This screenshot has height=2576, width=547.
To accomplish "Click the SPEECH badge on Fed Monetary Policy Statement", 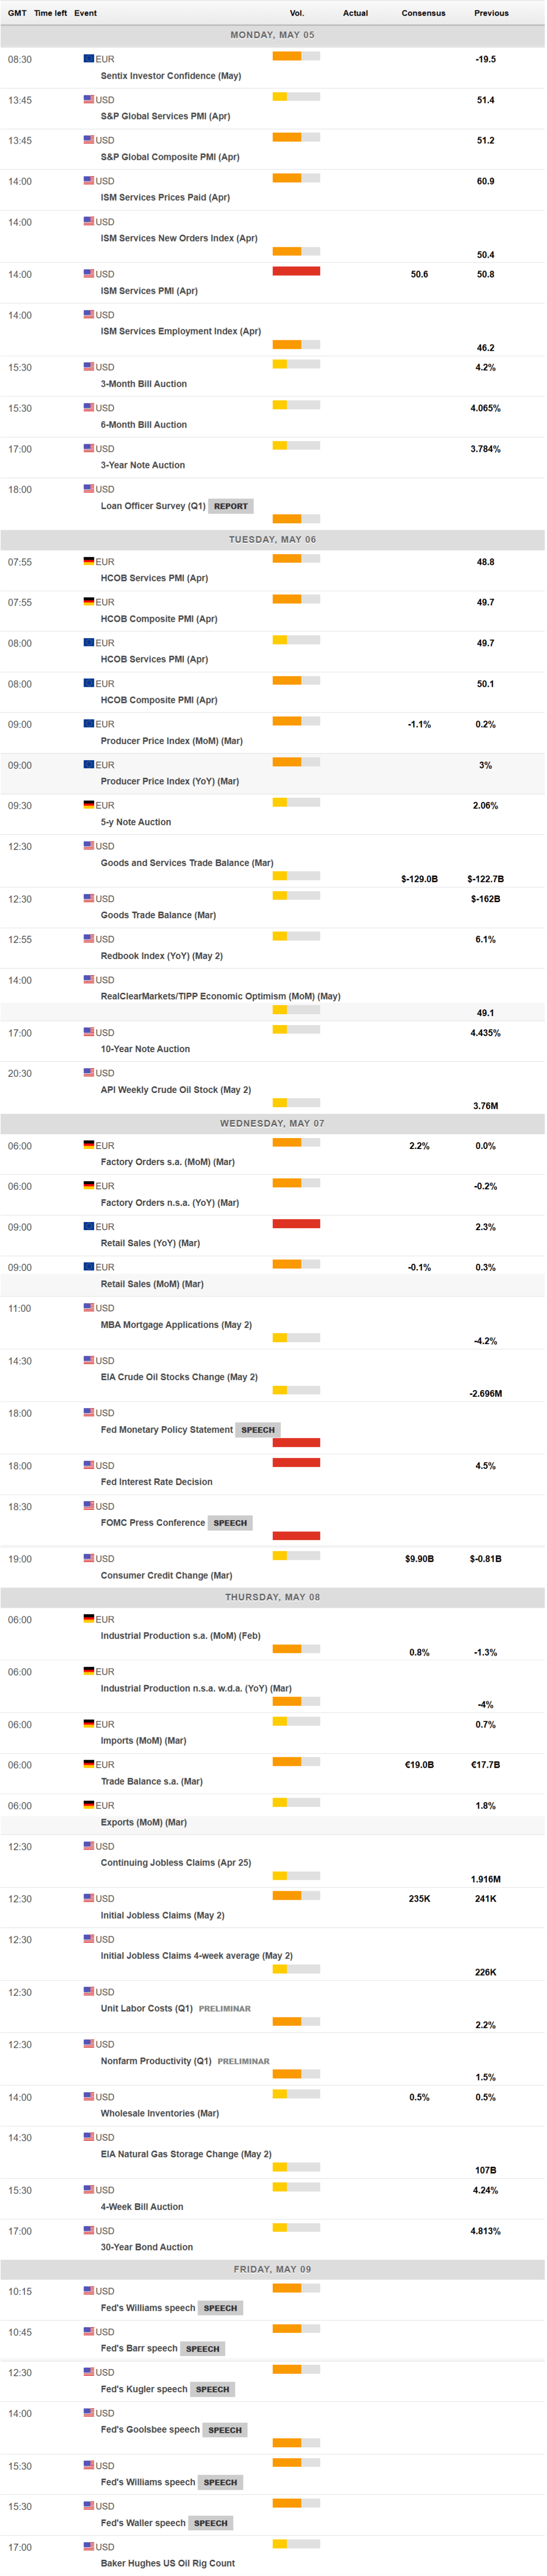I will (x=257, y=1430).
